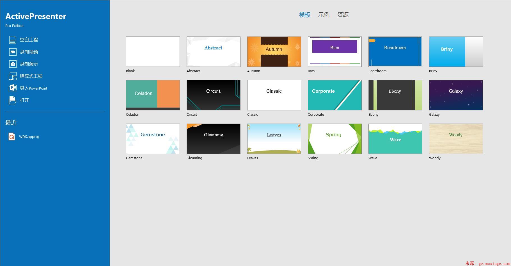Click the Gloaming caption under its thumbnail
Viewport: 511px width, 266px height.
pyautogui.click(x=194, y=158)
